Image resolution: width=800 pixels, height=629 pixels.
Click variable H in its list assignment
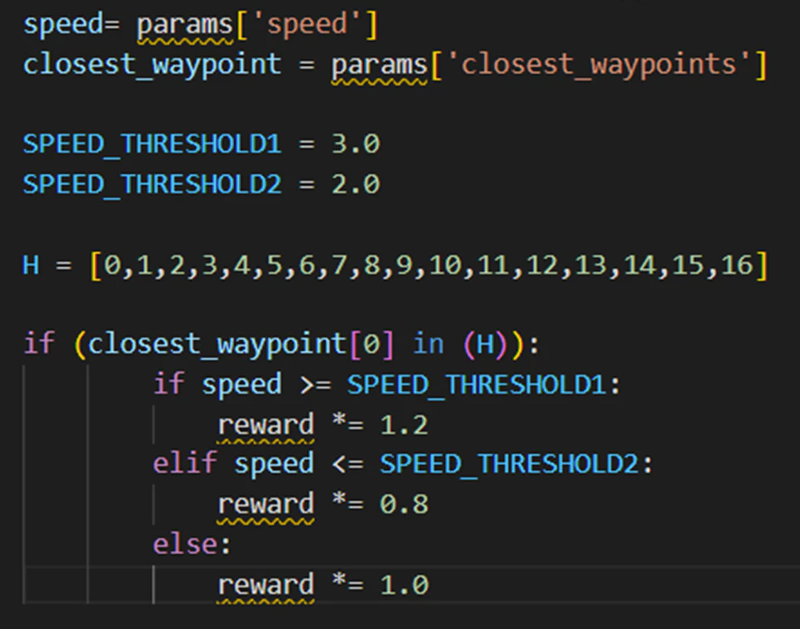[x=31, y=265]
